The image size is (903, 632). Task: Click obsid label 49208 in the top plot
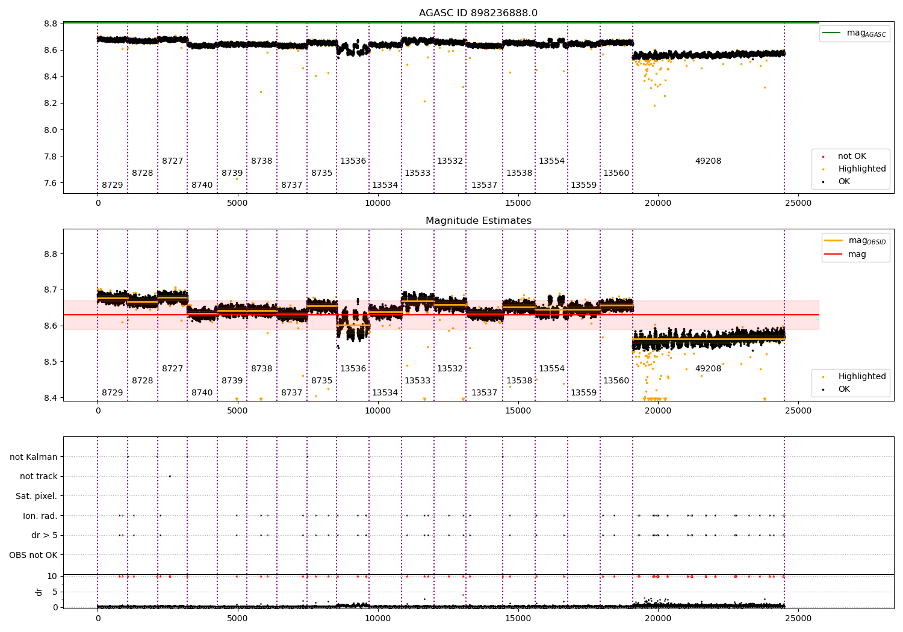coord(709,161)
